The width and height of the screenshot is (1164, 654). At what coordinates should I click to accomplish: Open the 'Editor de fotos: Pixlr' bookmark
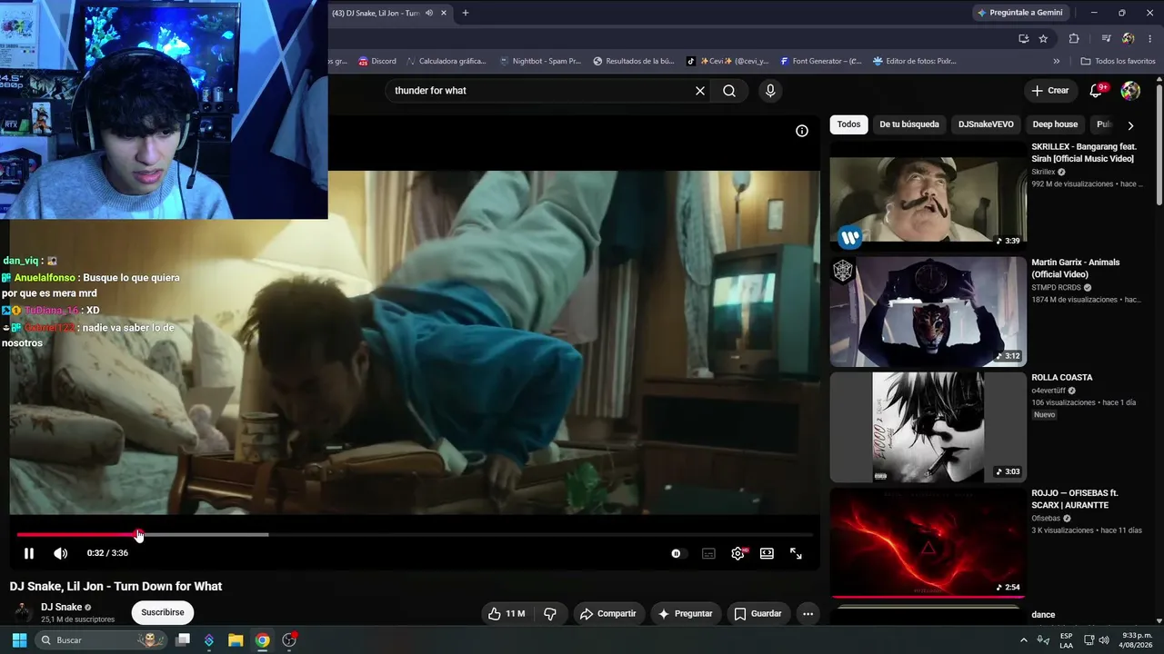[x=914, y=61]
